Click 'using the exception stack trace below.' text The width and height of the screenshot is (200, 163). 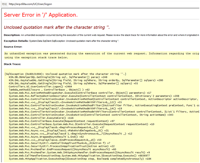point(36,57)
